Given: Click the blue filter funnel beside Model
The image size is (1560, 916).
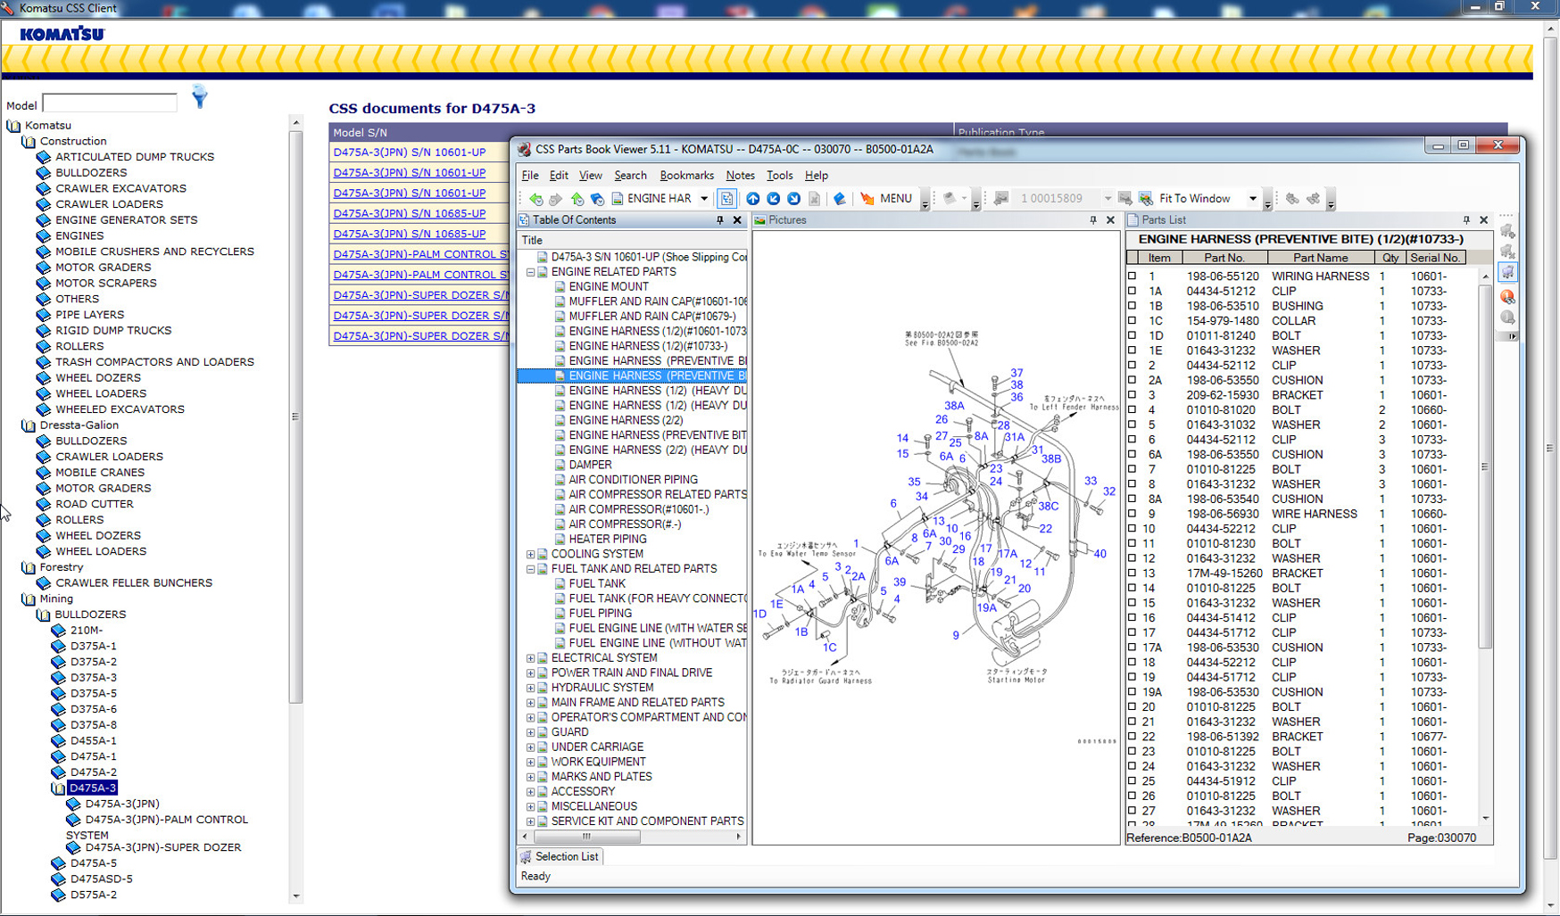Looking at the screenshot, I should [x=199, y=97].
